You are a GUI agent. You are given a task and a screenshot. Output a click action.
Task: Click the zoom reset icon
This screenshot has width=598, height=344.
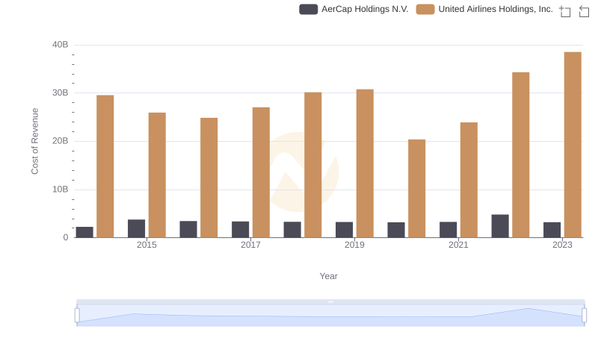click(x=584, y=11)
